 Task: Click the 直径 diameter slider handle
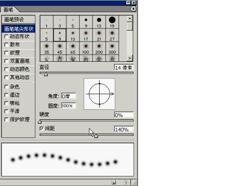point(46,74)
